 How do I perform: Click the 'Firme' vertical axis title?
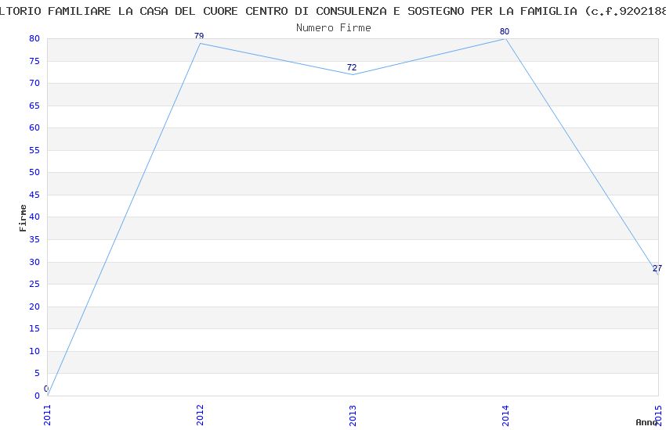[x=23, y=218]
